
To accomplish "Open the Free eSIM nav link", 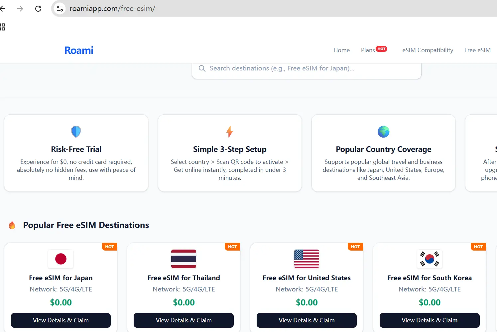I will coord(477,50).
